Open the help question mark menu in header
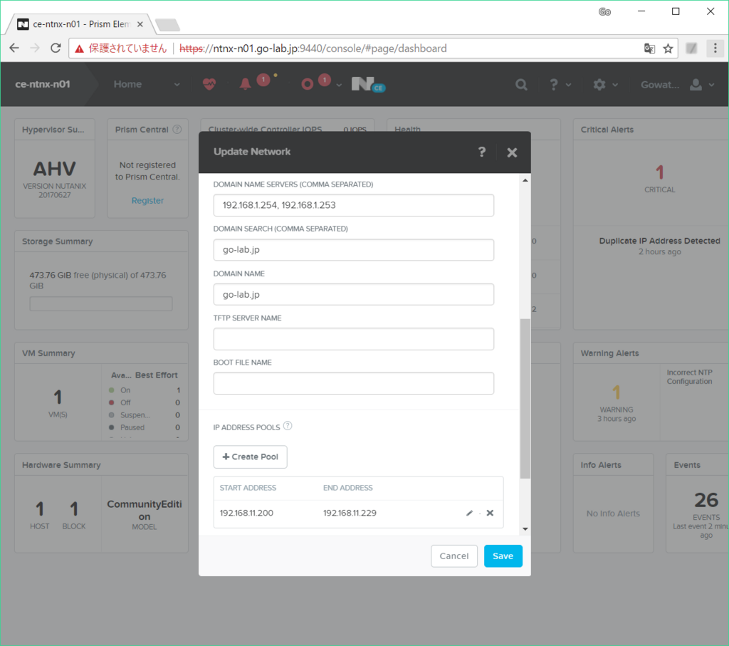This screenshot has height=646, width=729. 553,84
